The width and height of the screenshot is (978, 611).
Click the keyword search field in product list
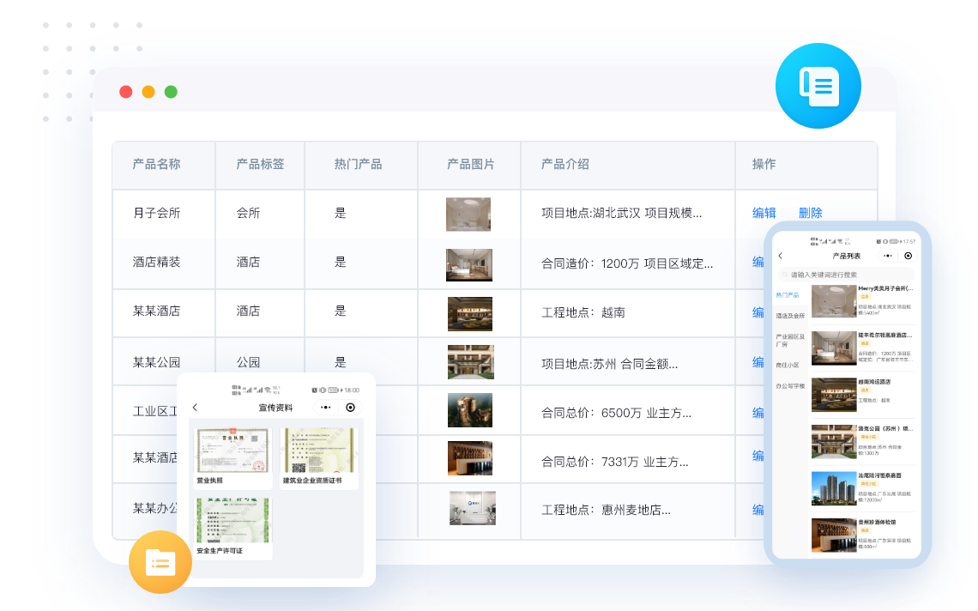point(845,275)
